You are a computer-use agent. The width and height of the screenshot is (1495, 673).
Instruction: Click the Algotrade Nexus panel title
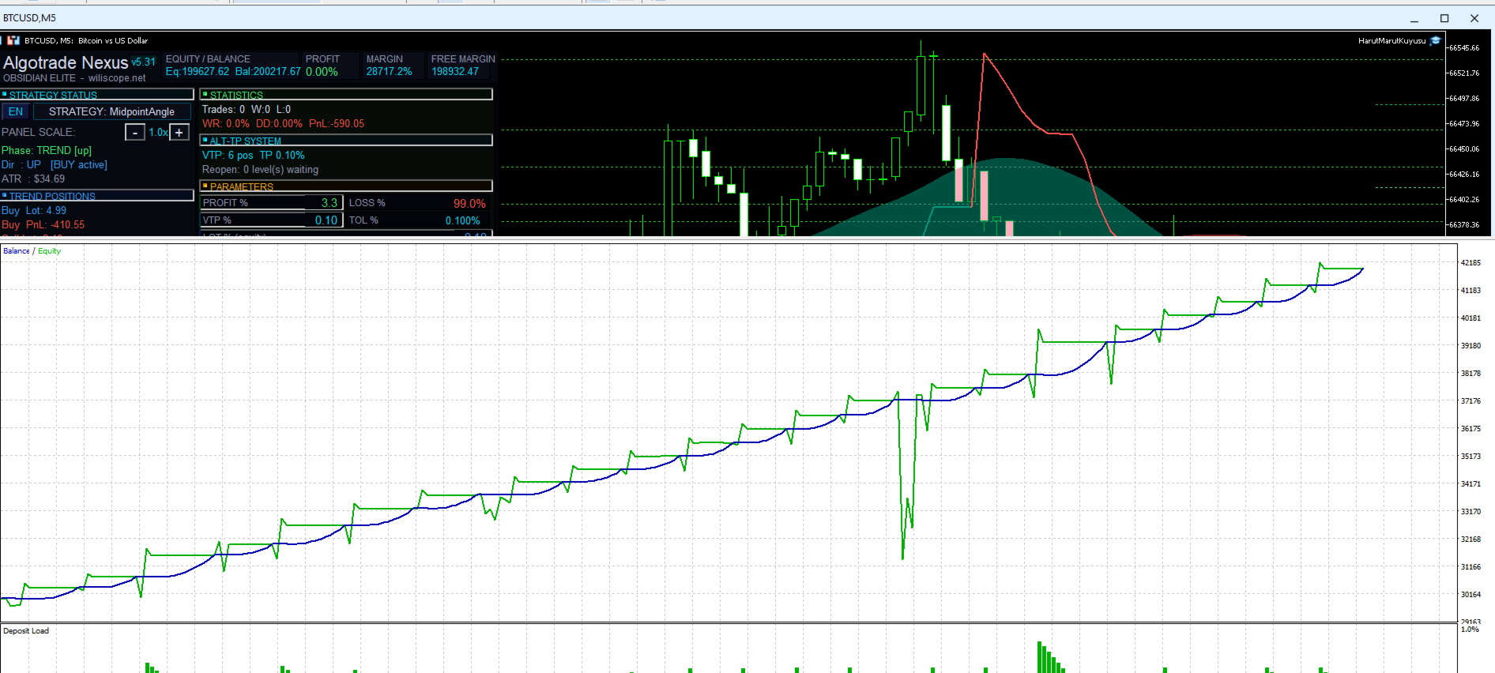point(66,62)
